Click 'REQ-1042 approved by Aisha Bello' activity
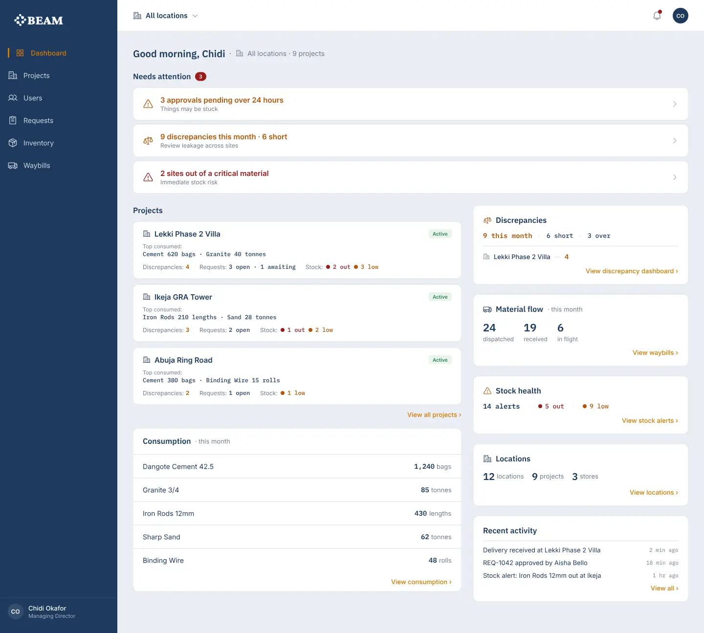Viewport: 704px width, 633px height. [x=535, y=563]
